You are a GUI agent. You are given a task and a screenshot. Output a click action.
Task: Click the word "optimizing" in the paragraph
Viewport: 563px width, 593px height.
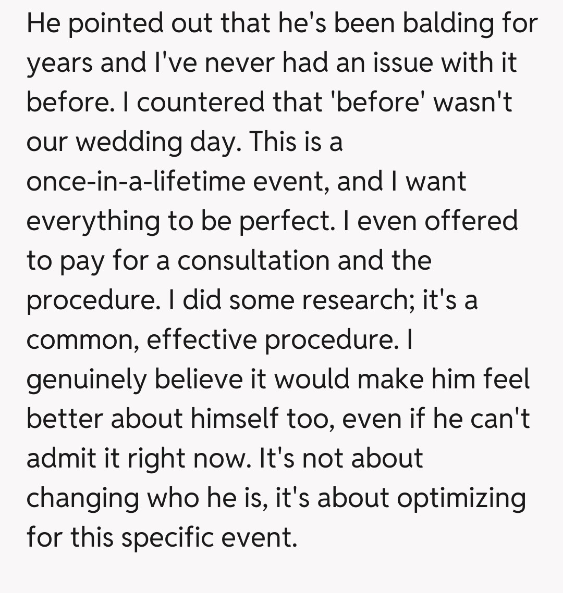[461, 498]
